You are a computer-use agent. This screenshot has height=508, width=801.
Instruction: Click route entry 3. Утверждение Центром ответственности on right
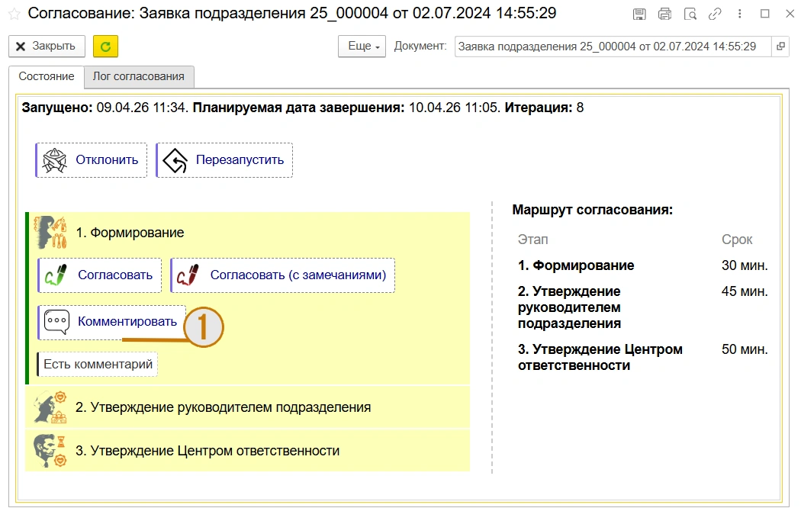[600, 358]
